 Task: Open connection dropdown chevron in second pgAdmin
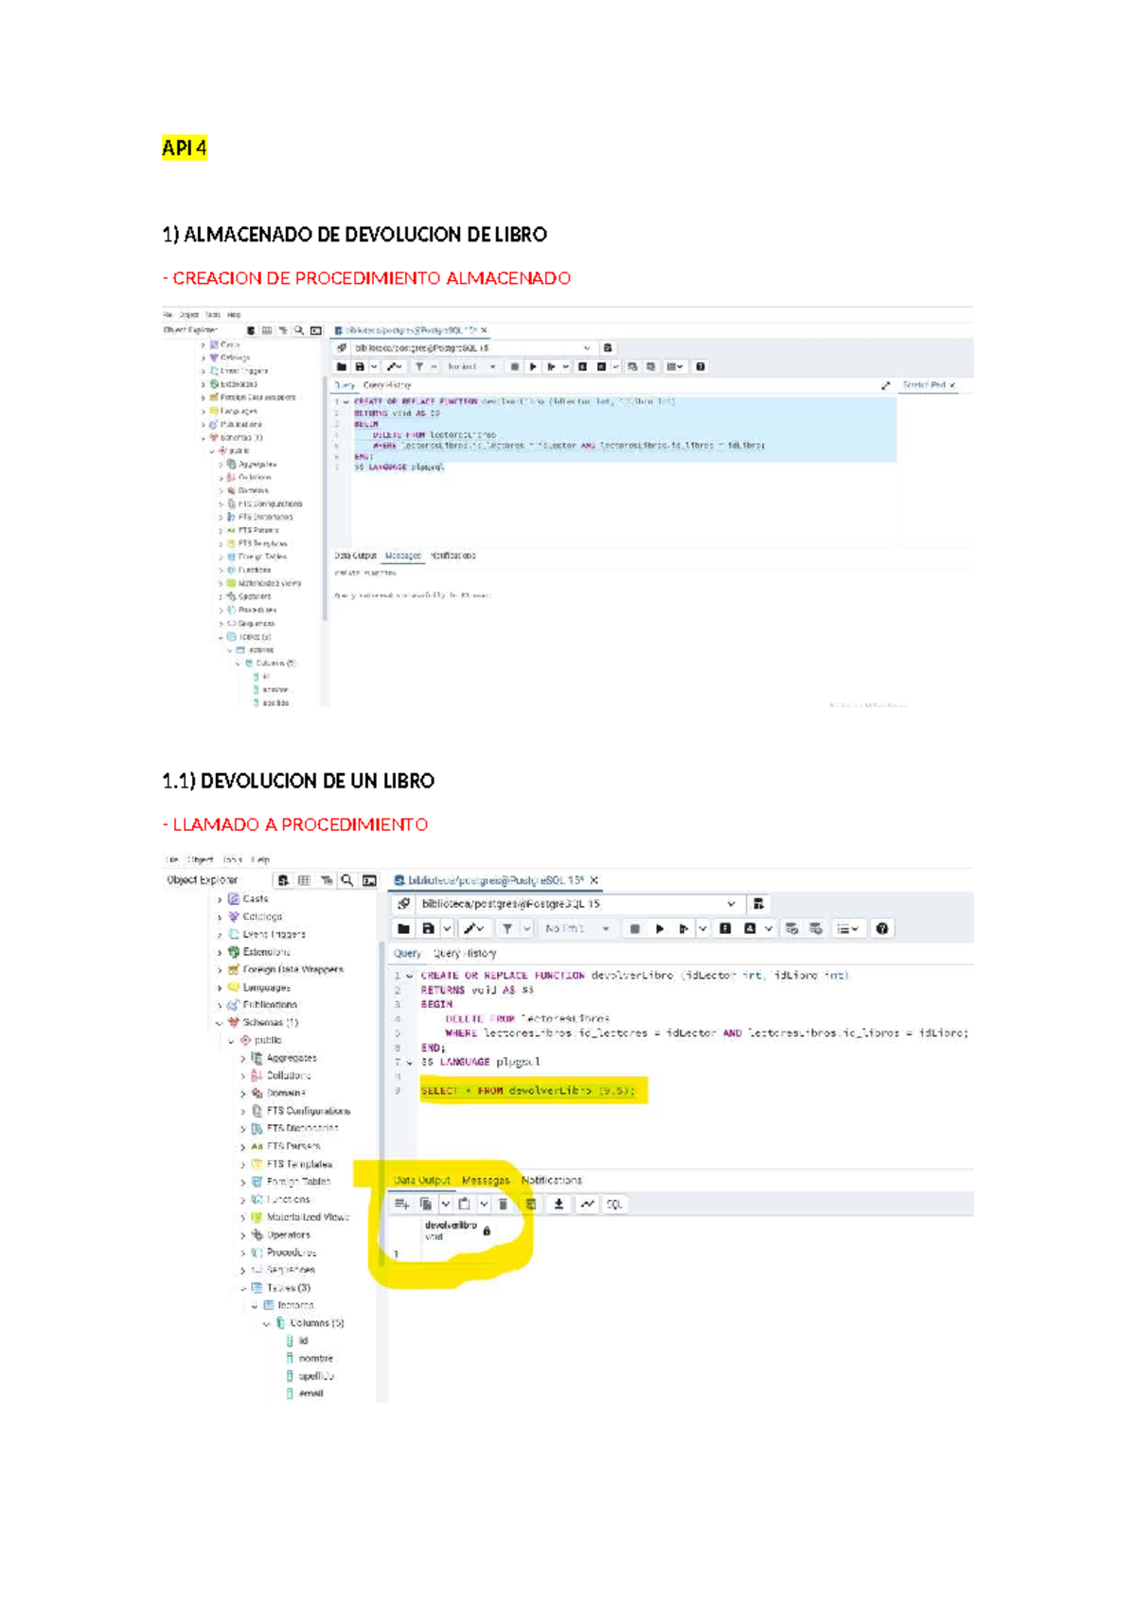tap(731, 904)
